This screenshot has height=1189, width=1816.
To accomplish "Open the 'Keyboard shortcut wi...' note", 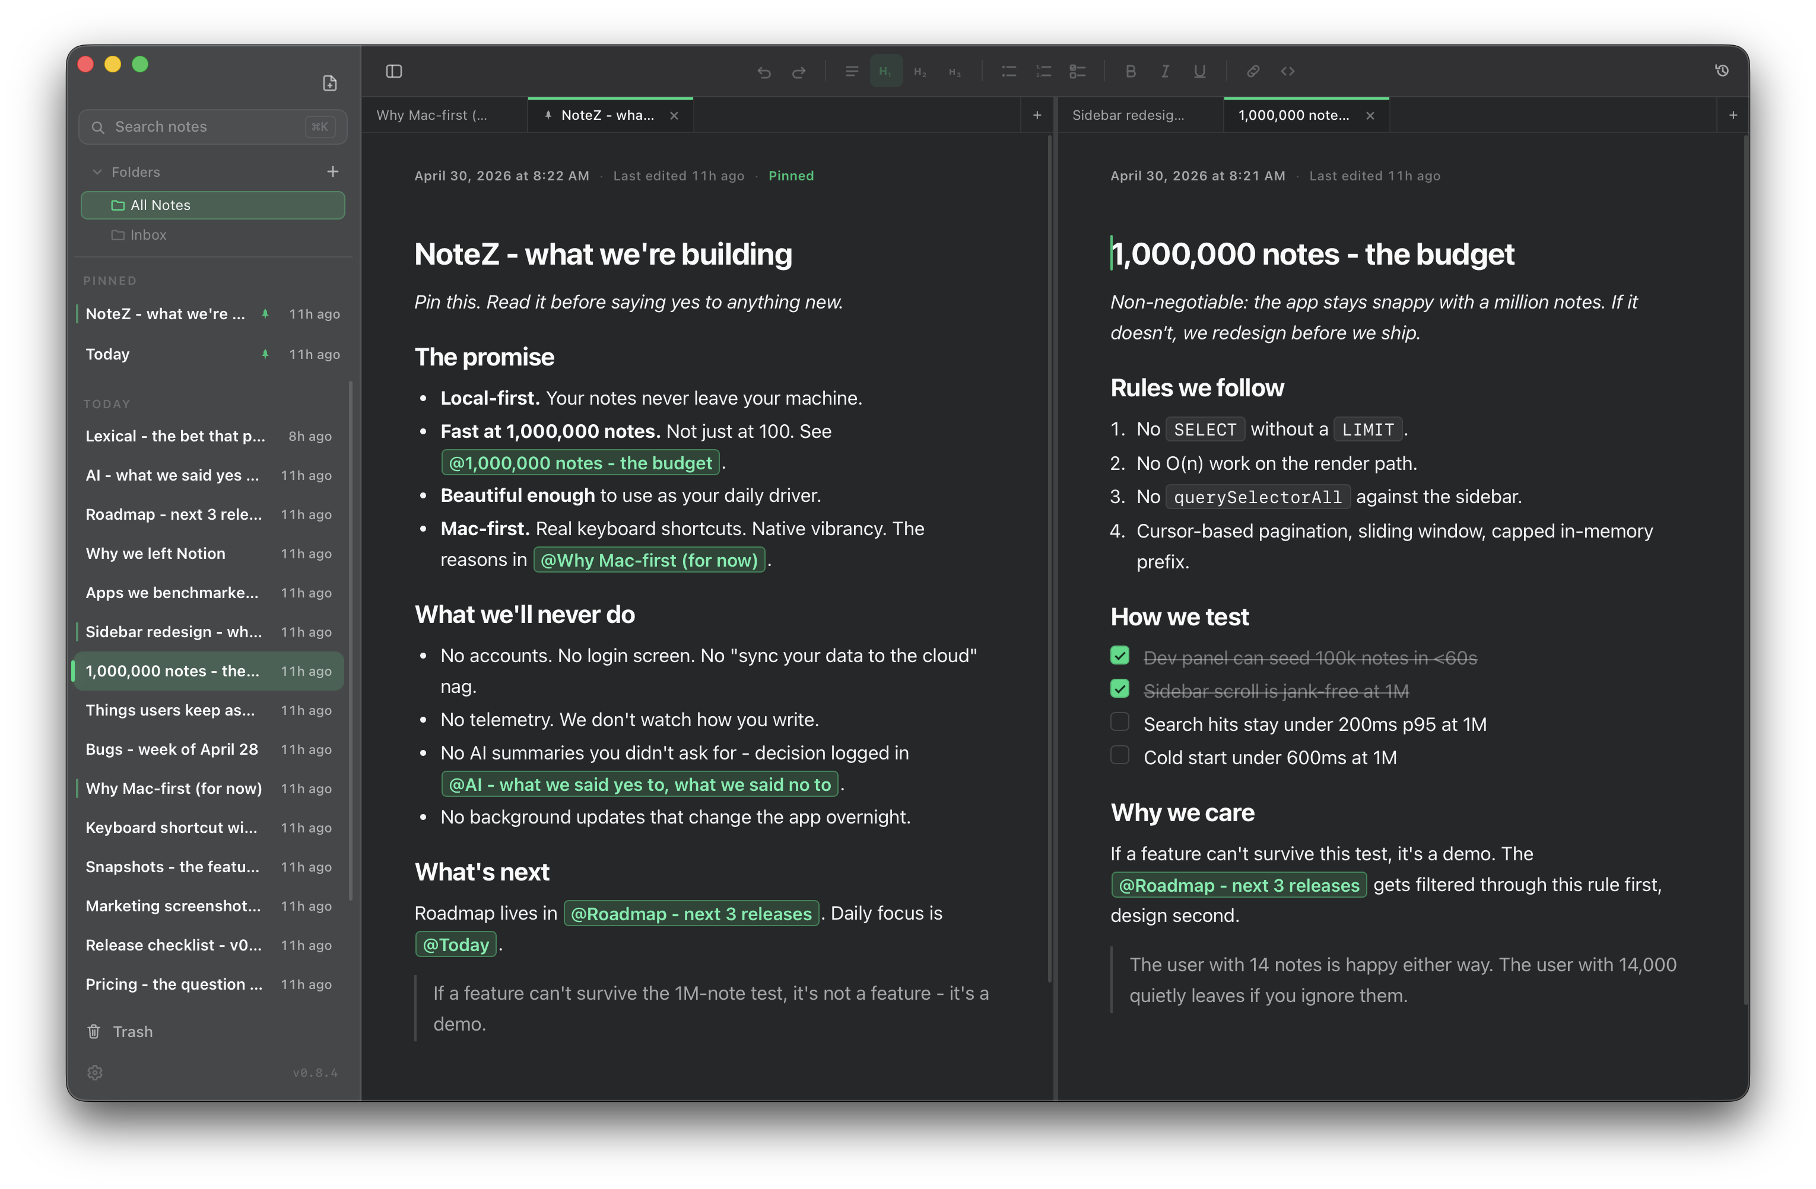I will [209, 828].
